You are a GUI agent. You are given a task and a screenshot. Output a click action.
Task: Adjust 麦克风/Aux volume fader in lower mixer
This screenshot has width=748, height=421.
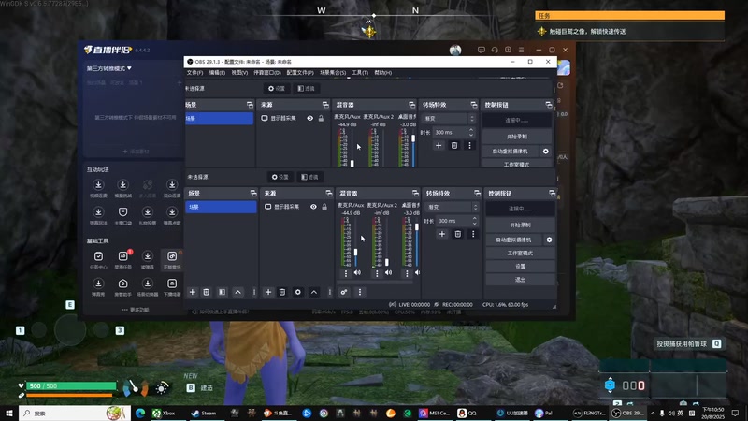tap(355, 252)
